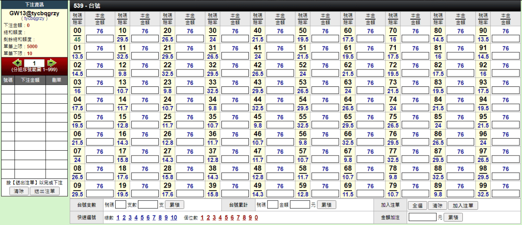Click amount field for number 56
Screen dimensions: 522x225
coord(325,142)
